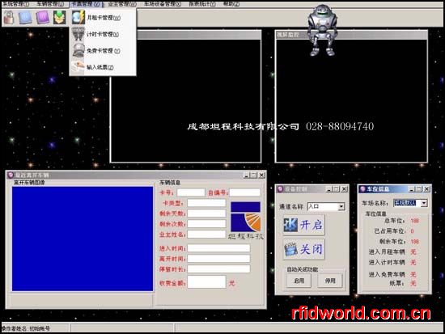Click the purple book toolbar icon

(x=43, y=18)
